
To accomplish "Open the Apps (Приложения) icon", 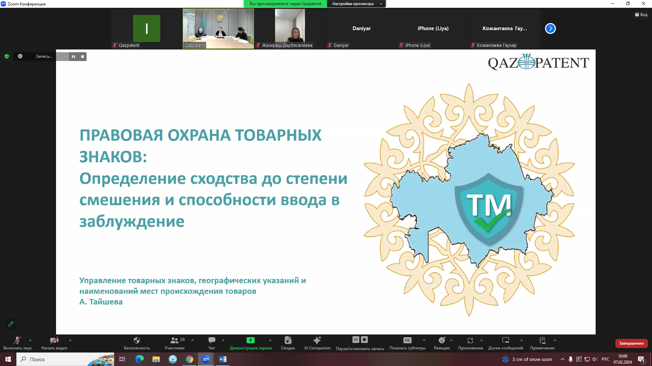I will 470,340.
